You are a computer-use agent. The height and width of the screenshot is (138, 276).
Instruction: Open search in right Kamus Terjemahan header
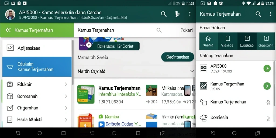coord(258,14)
